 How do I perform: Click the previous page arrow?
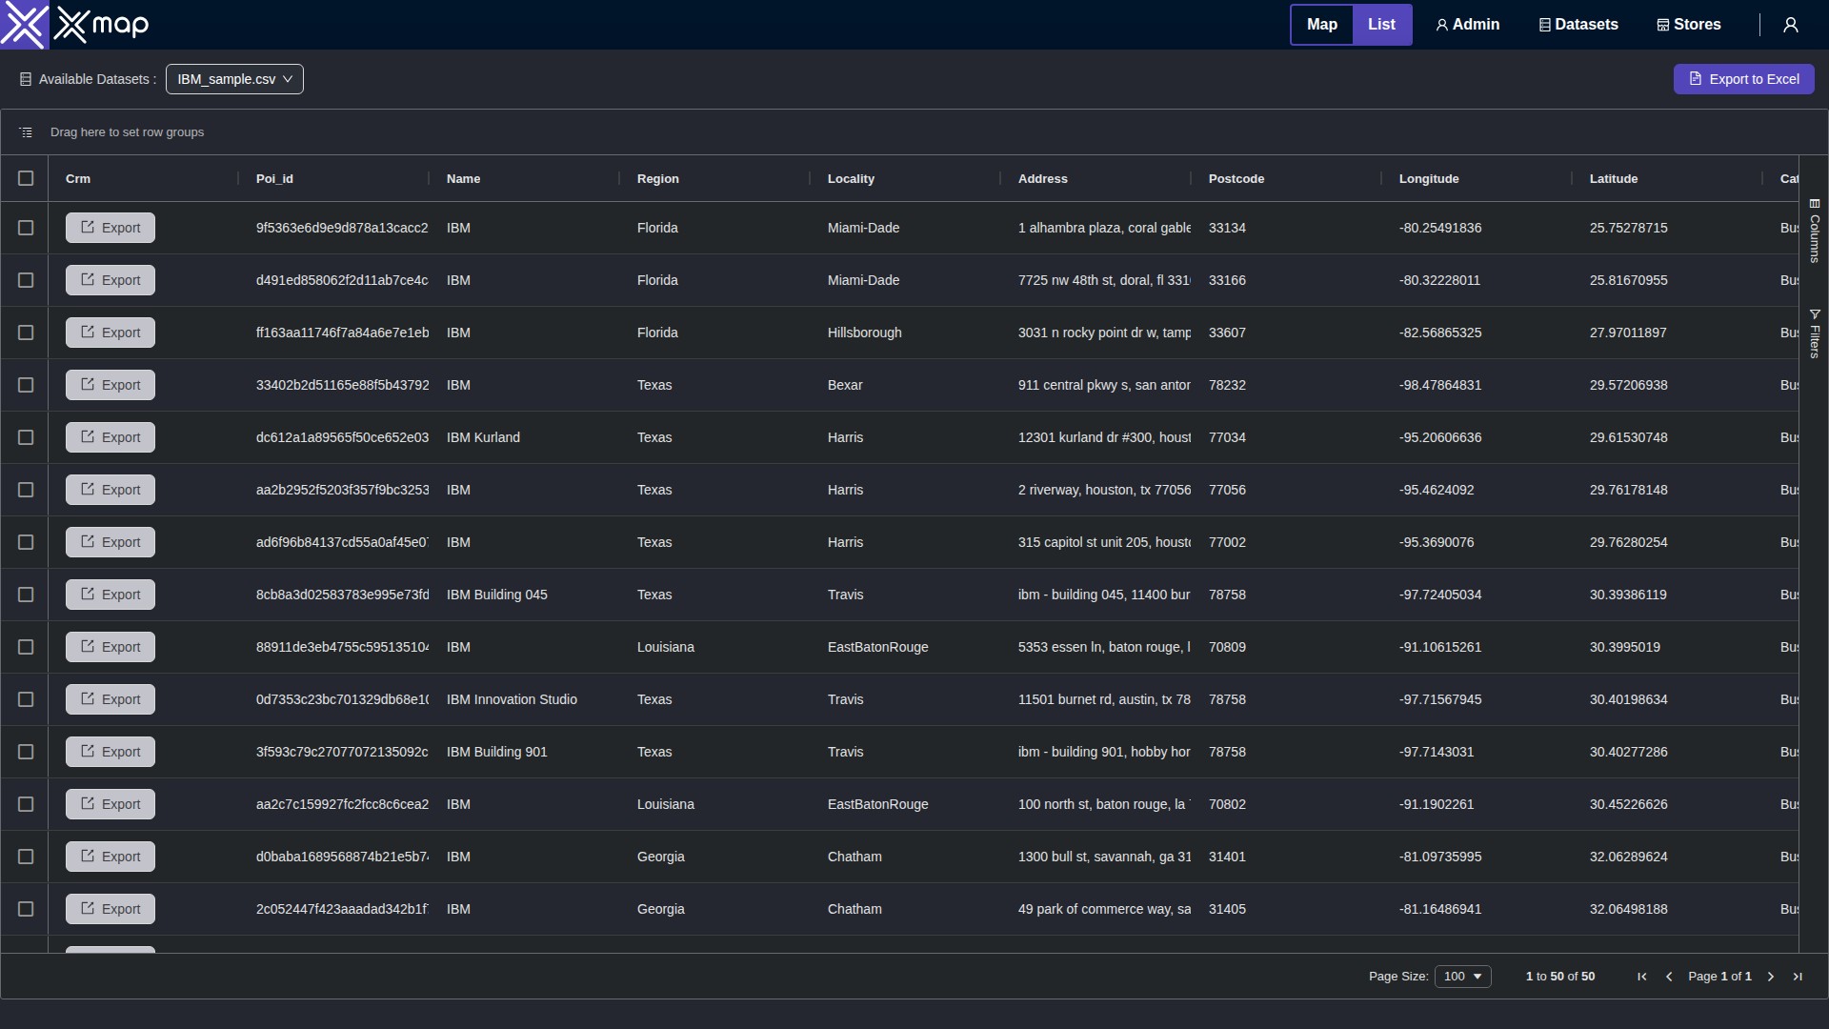pyautogui.click(x=1669, y=977)
